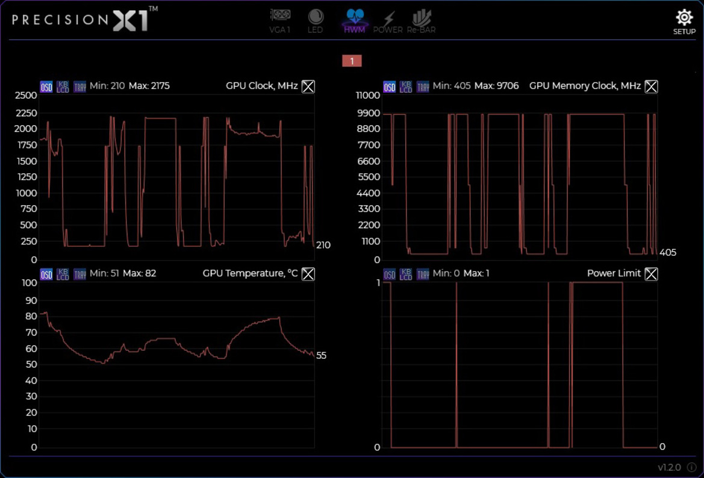Viewport: 704px width, 478px height.
Task: Toggle TRAY for GPU Memory Clock graph
Action: tap(423, 87)
